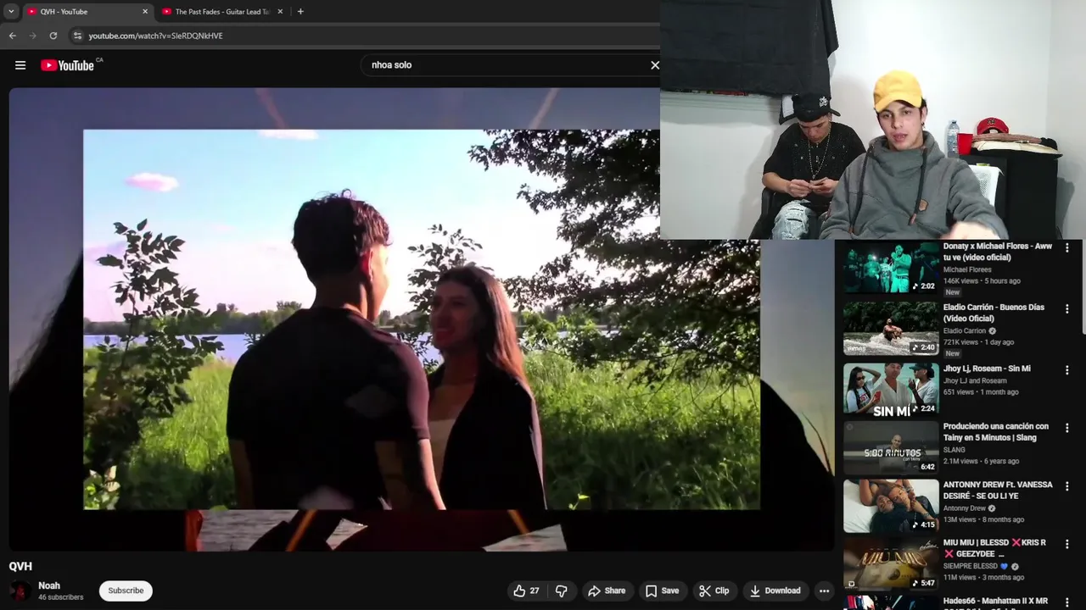Screen dimensions: 1086x610
Task: Open title Jhoy Lj, Roseam - Sin Mi
Action: [x=987, y=369]
